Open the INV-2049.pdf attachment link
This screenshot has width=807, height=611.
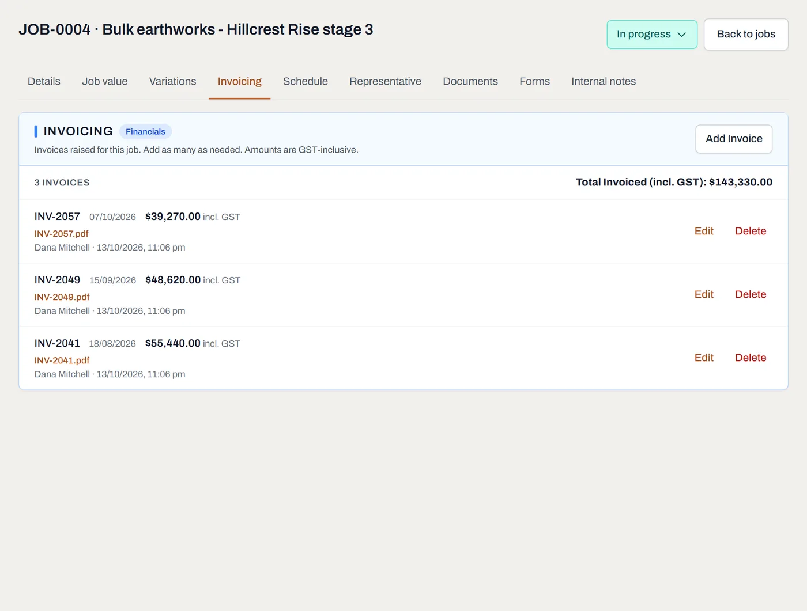pyautogui.click(x=62, y=297)
